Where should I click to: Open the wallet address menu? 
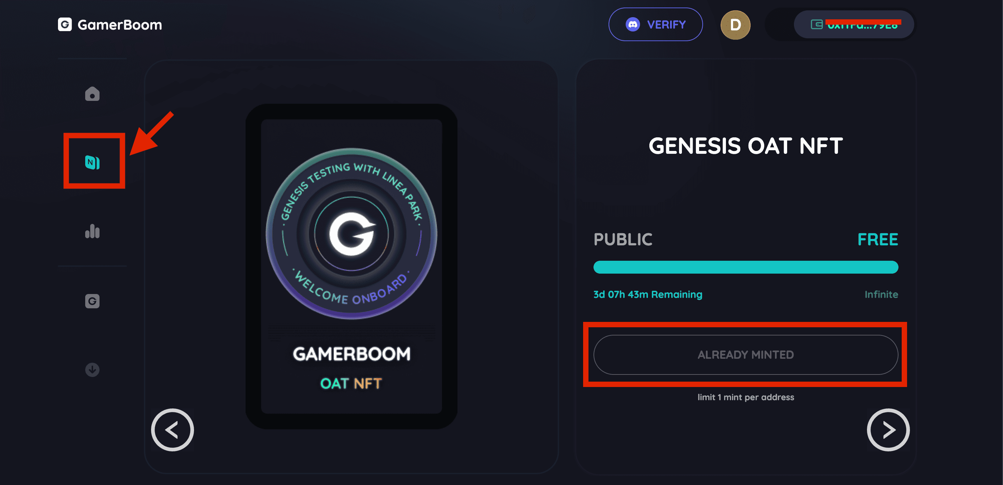[854, 25]
